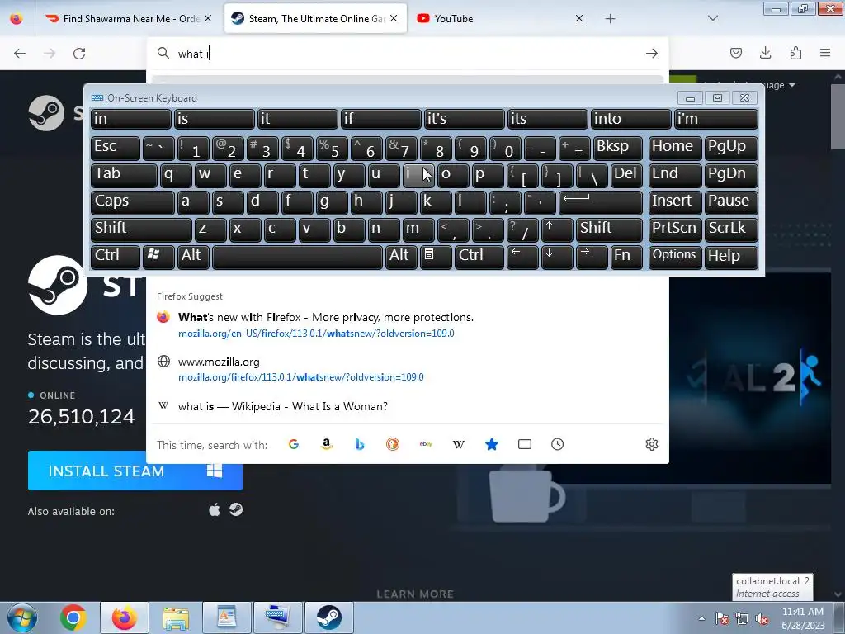
Task: Select 'what is — Wikipedia' suggestion
Action: click(408, 406)
